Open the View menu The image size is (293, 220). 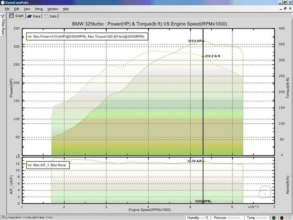(x=27, y=9)
